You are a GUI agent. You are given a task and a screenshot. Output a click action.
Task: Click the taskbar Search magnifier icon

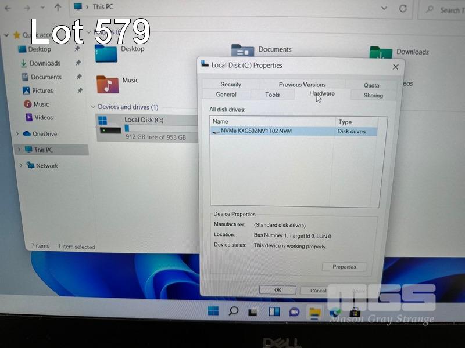pyautogui.click(x=233, y=311)
